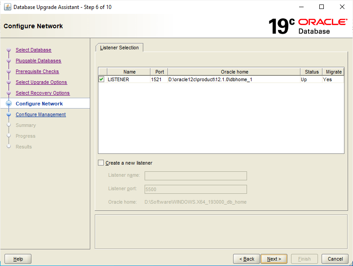Click the Results step label
The image size is (353, 266).
click(x=24, y=147)
